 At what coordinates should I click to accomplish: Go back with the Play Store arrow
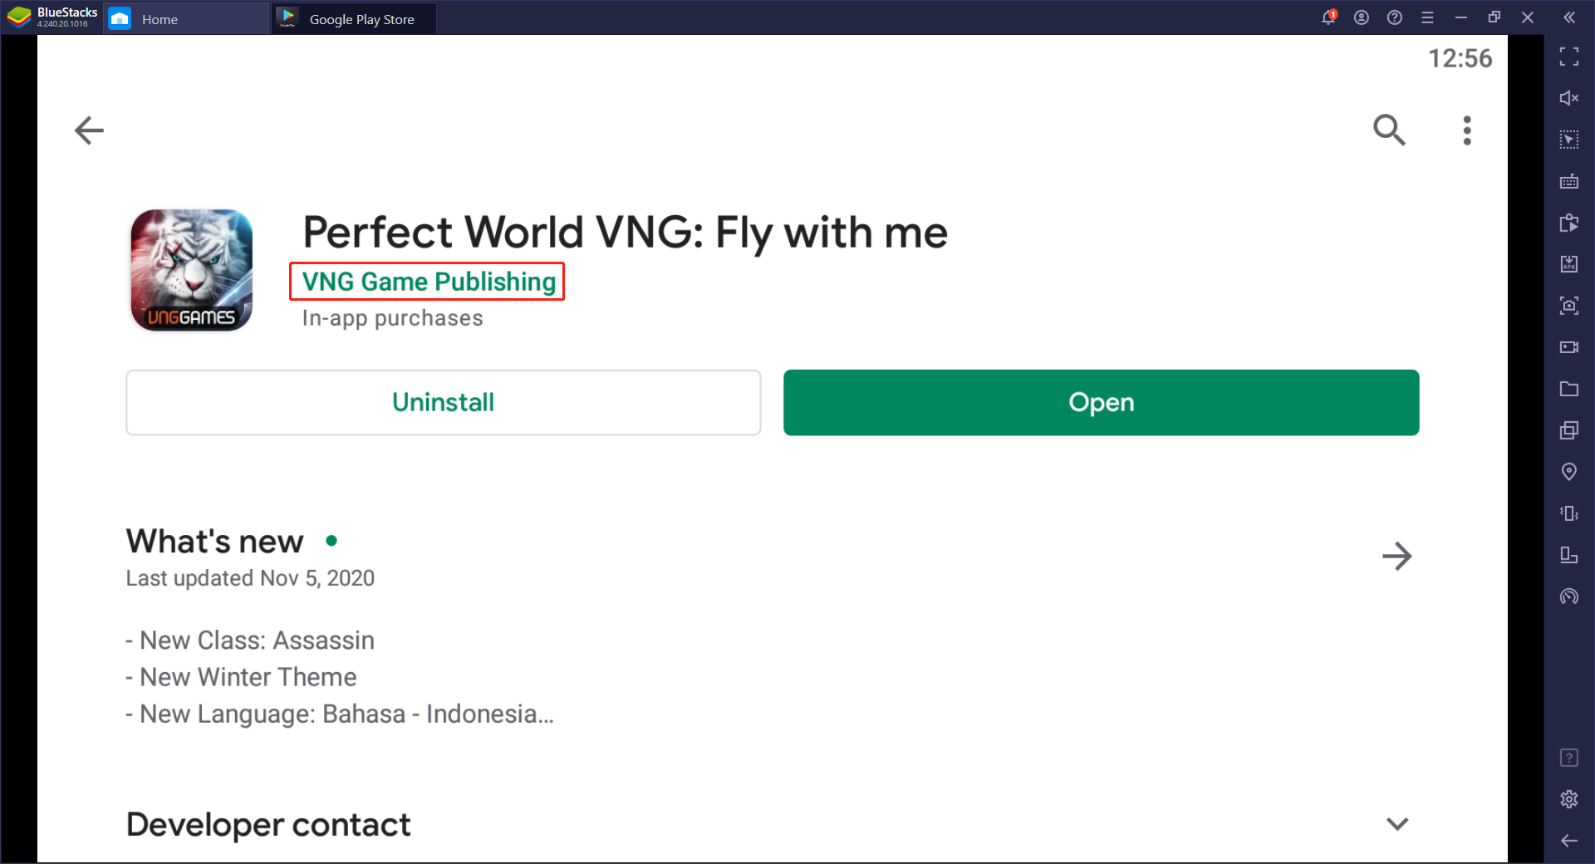pos(89,130)
